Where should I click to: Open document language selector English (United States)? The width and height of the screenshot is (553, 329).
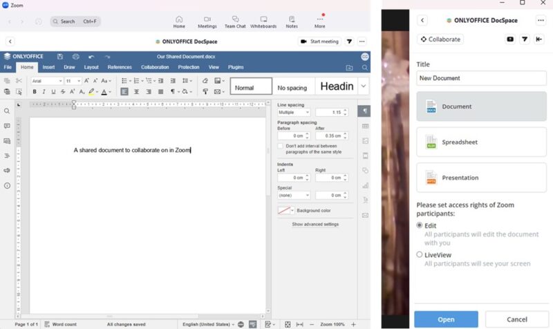(208, 324)
